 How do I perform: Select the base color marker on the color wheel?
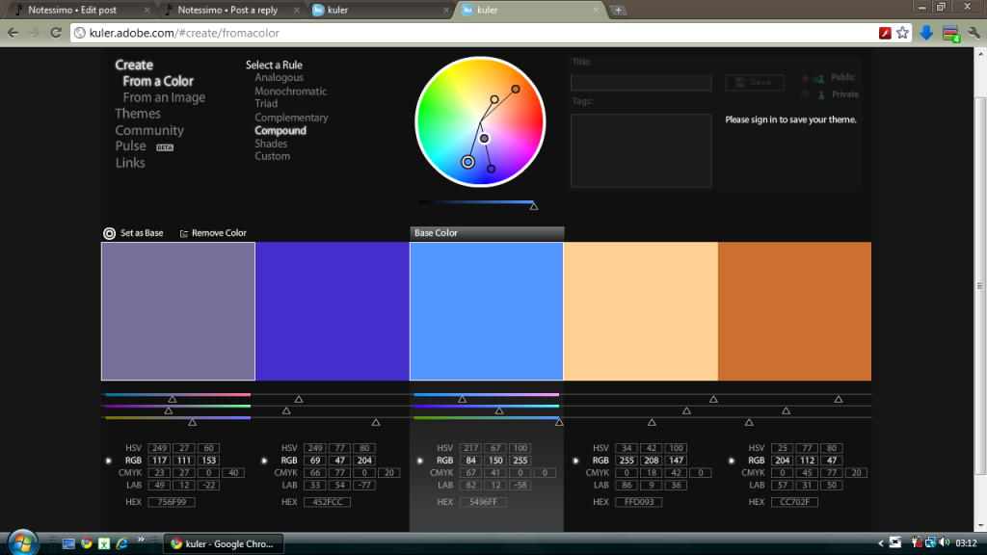point(467,162)
